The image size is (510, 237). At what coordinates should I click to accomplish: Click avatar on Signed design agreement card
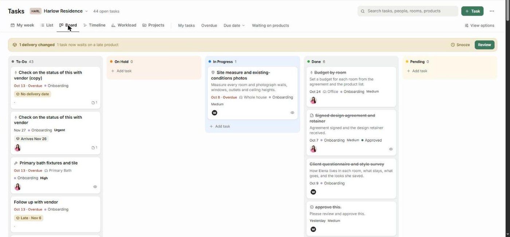313,149
